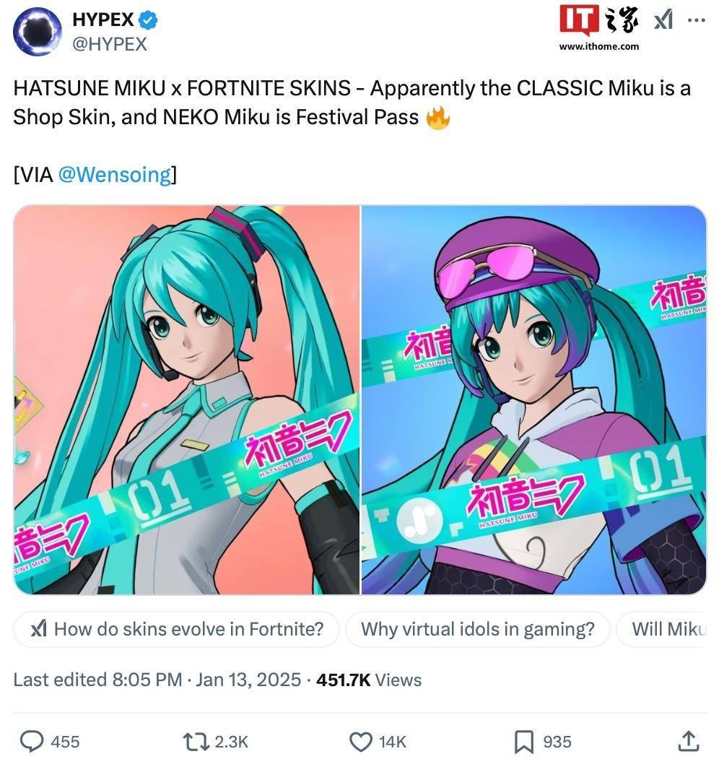This screenshot has height=767, width=719.
Task: Click the reply comment icon
Action: click(32, 741)
